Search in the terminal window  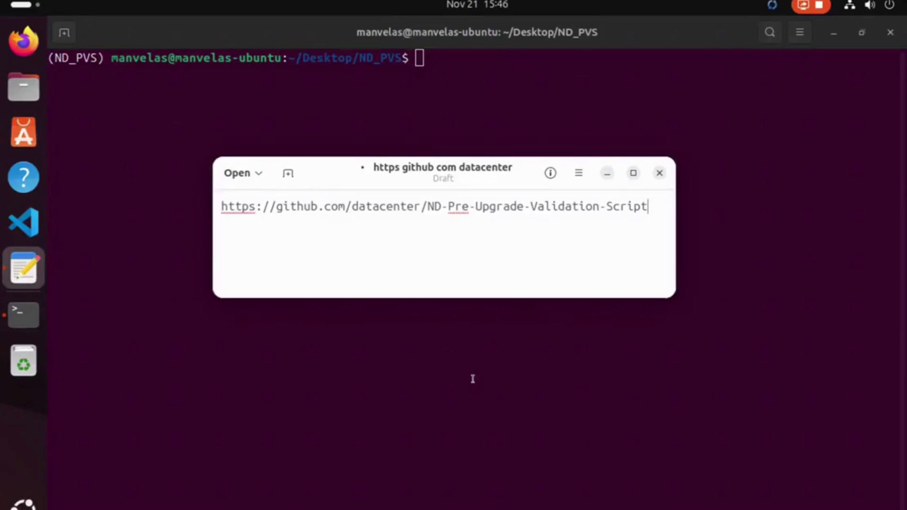click(770, 32)
